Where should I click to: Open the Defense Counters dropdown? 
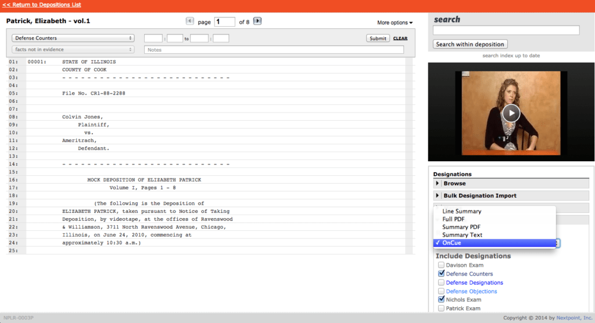pyautogui.click(x=73, y=38)
